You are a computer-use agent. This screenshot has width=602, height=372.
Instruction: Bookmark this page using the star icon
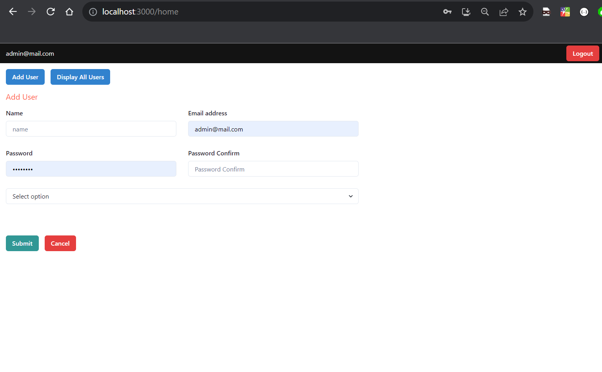(x=522, y=12)
